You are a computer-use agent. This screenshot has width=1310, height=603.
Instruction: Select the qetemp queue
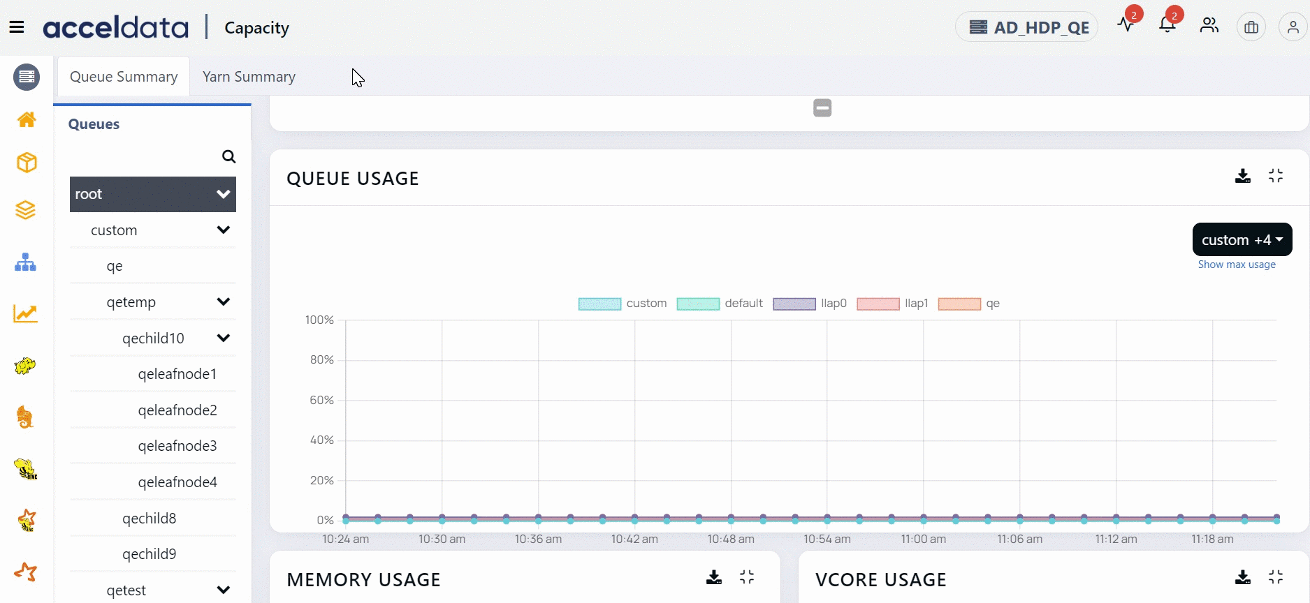(x=131, y=302)
